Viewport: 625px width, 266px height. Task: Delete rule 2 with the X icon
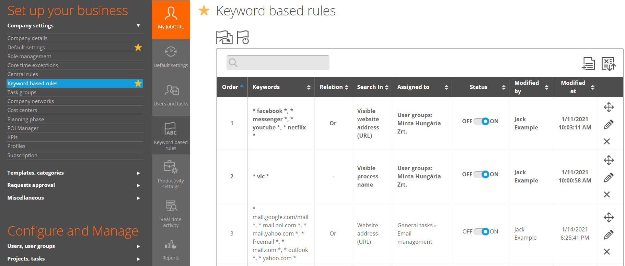(x=606, y=194)
